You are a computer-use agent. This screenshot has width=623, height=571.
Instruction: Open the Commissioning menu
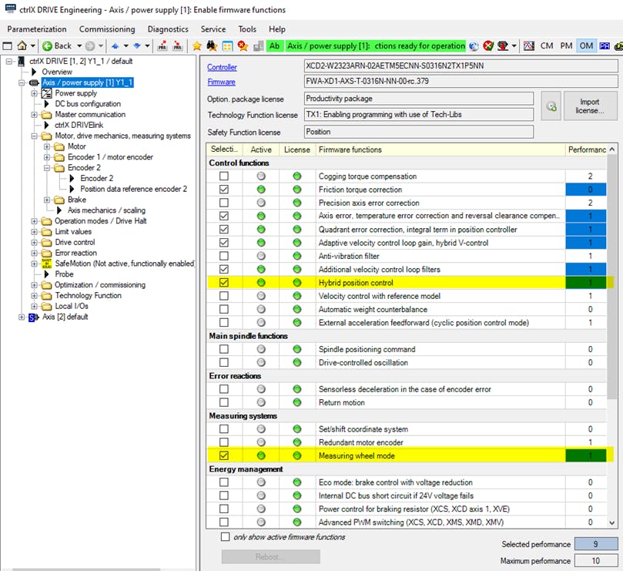point(107,29)
